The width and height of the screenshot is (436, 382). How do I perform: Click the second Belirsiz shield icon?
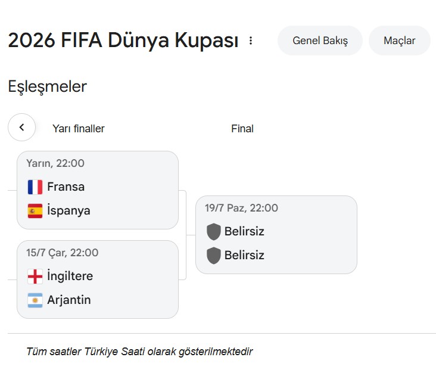click(214, 256)
